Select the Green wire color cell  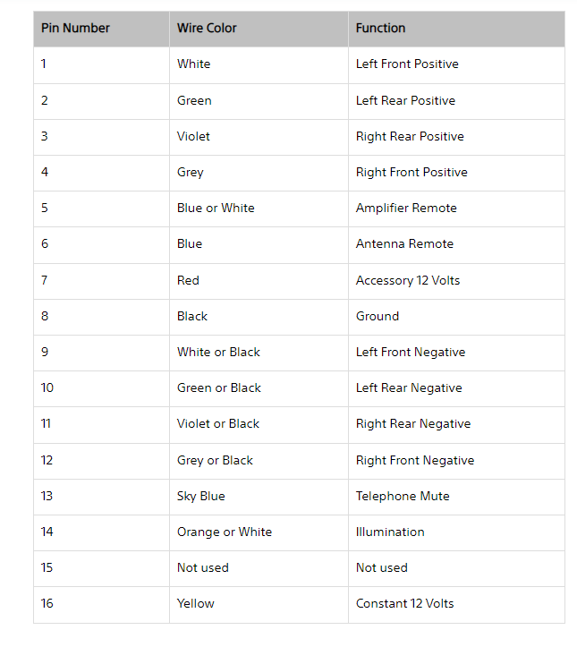[x=259, y=101]
